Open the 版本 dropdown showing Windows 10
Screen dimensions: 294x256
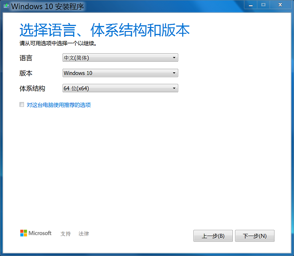(x=120, y=73)
